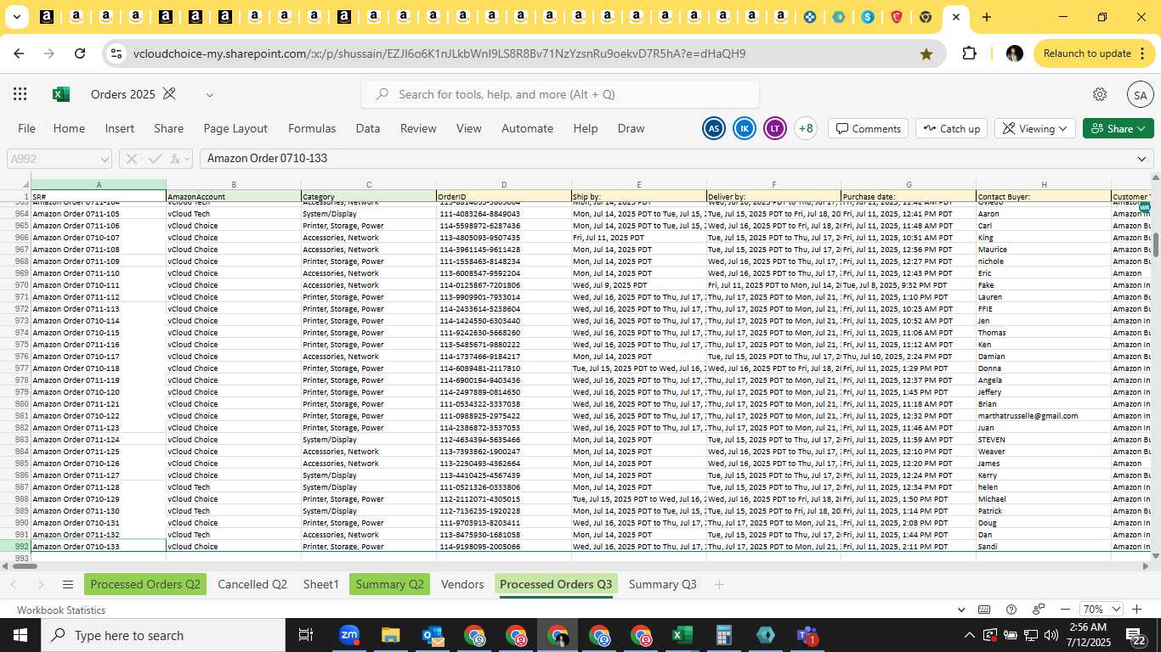Open the Automate tab

pos(527,128)
